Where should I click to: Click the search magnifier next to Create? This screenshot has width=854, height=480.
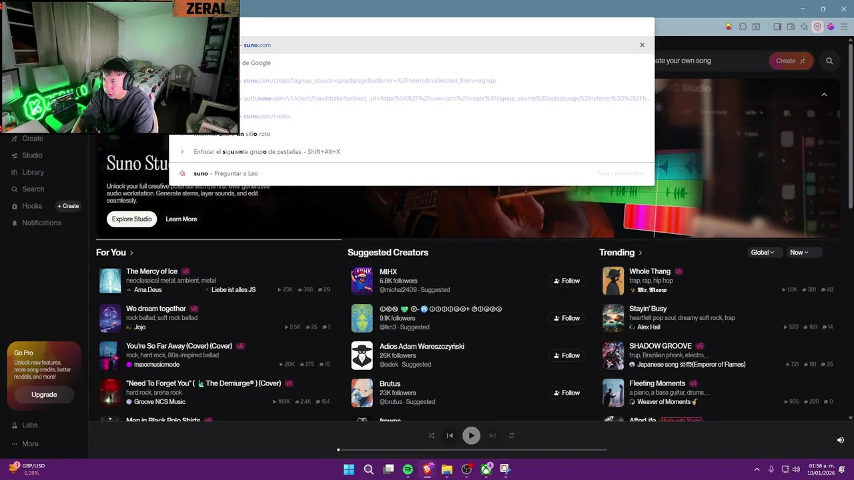coord(829,61)
